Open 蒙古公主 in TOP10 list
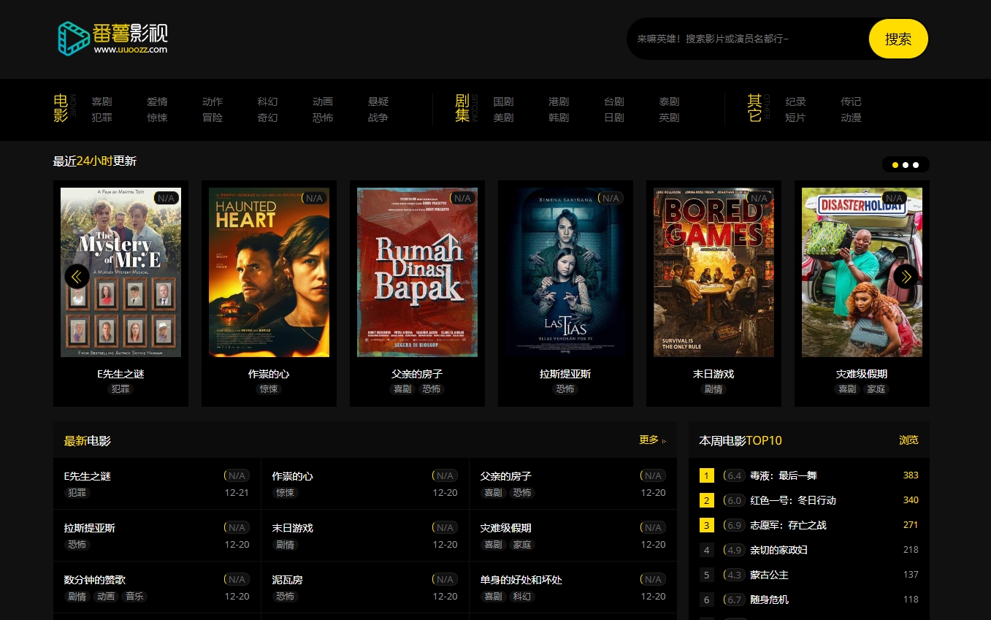Screen dimensions: 991x620 (x=769, y=575)
